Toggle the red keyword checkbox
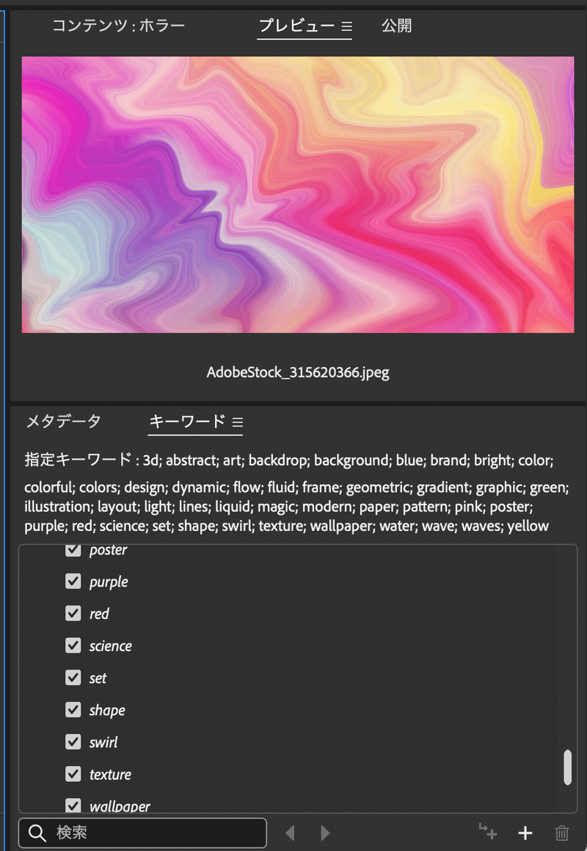Image resolution: width=587 pixels, height=851 pixels. click(73, 613)
